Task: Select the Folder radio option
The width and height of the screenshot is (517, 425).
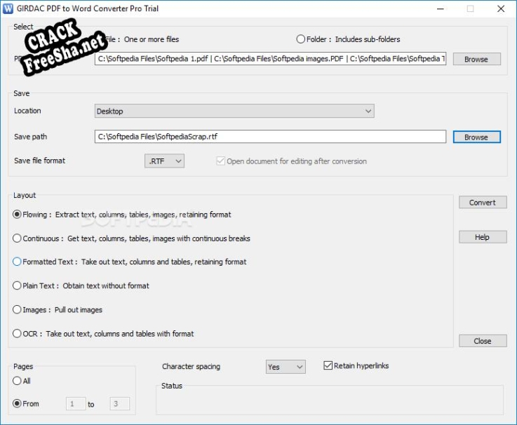Action: click(301, 39)
